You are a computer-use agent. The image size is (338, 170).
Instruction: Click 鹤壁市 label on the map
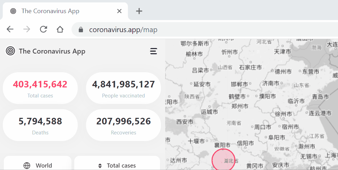[x=237, y=97]
